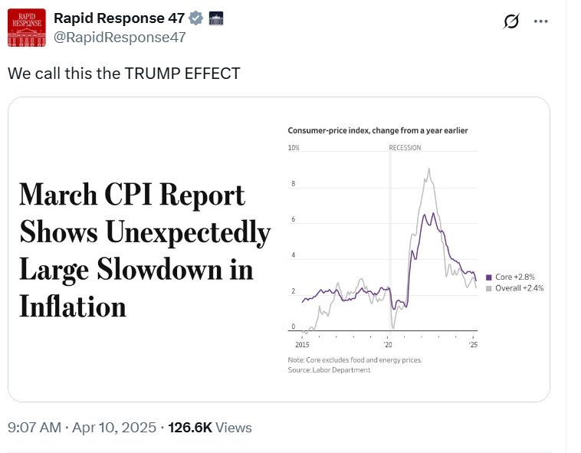
Task: Click the tweet text 'We call this the TRUMP EFFECT'
Action: [124, 74]
